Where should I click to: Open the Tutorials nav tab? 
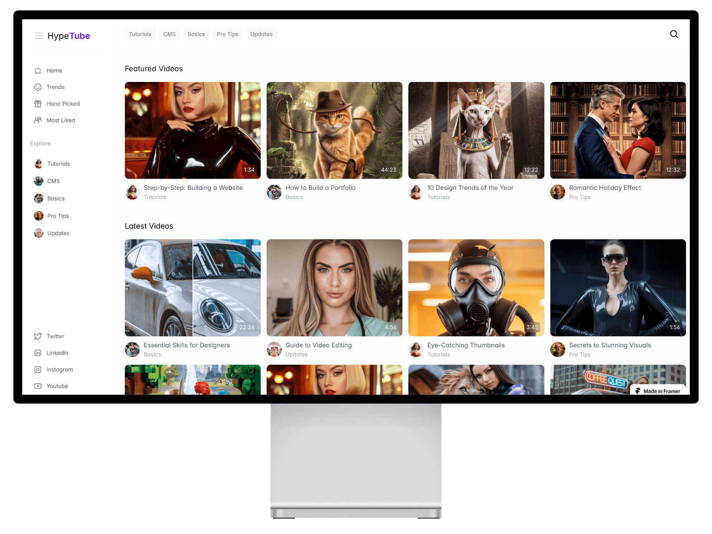pyautogui.click(x=139, y=34)
